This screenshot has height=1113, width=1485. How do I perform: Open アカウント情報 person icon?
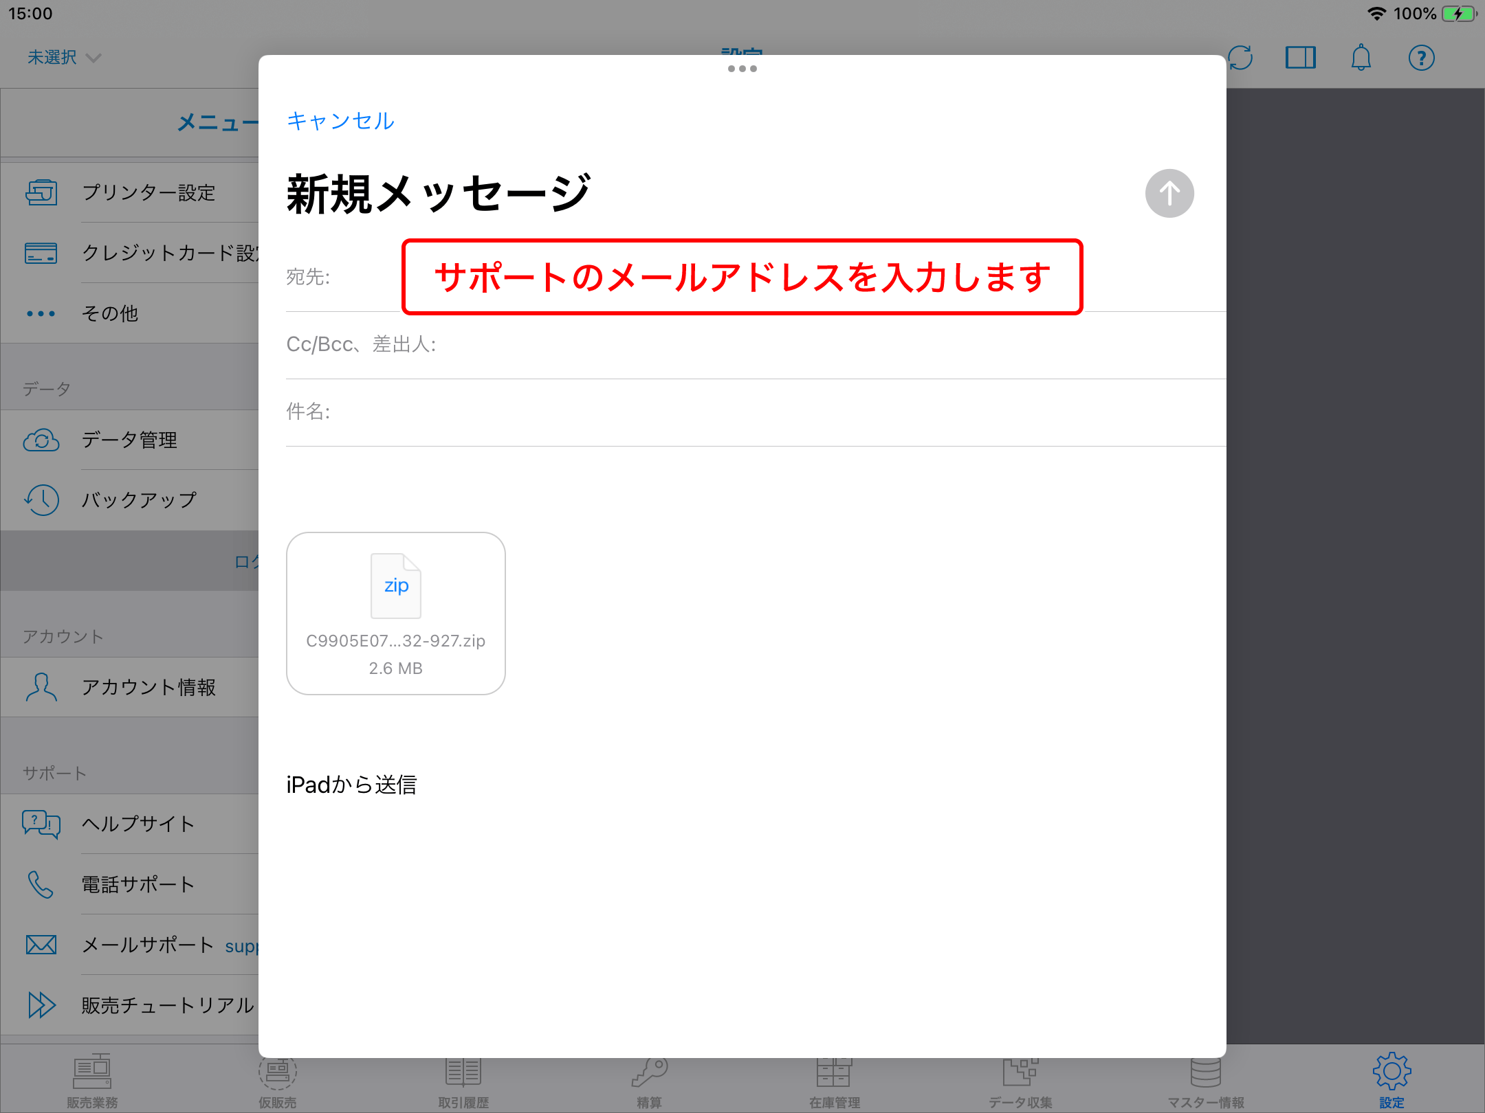pos(41,687)
